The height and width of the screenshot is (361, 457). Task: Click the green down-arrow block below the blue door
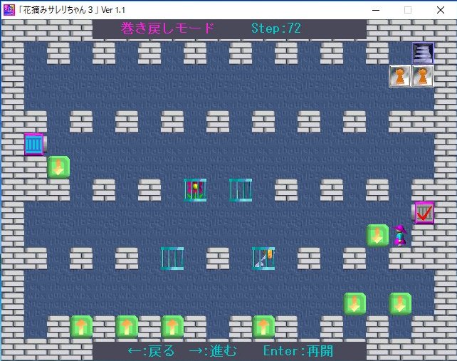pos(58,167)
